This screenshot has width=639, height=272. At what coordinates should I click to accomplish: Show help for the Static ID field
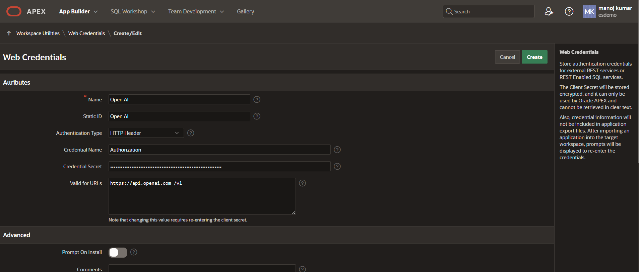tap(257, 116)
